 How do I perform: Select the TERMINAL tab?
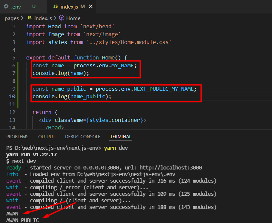tap(120, 137)
